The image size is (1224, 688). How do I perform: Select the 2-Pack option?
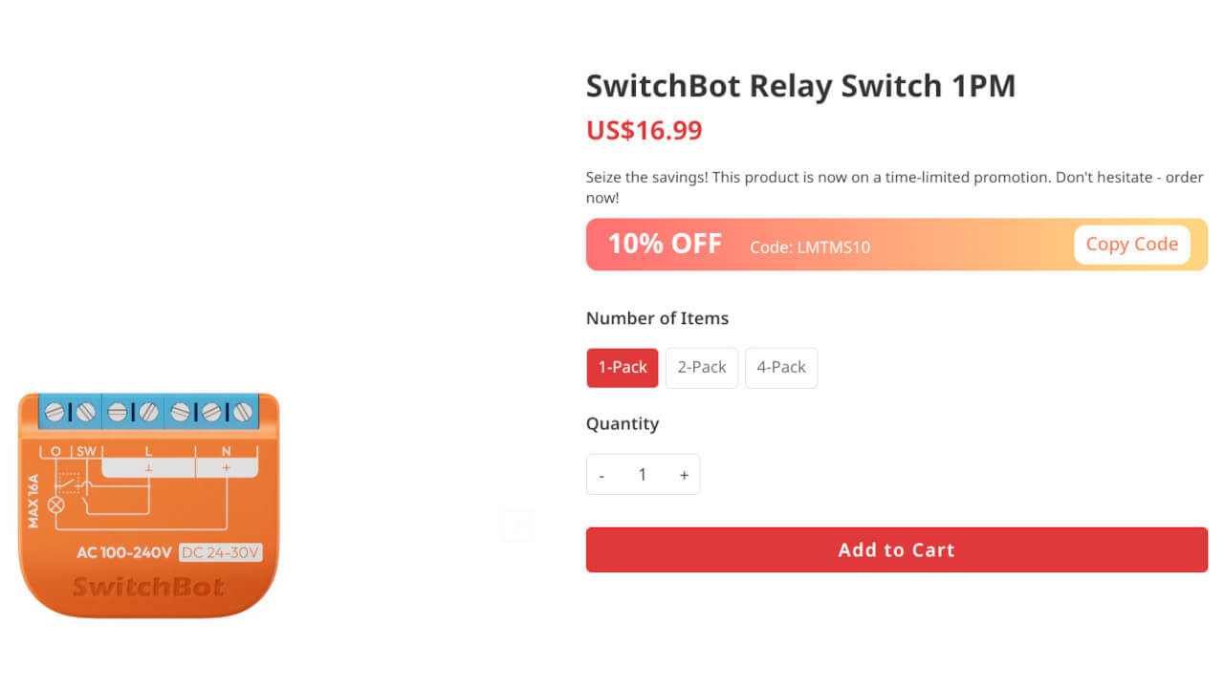(x=701, y=367)
